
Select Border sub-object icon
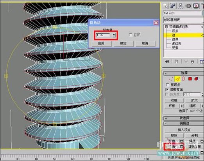click(183, 79)
